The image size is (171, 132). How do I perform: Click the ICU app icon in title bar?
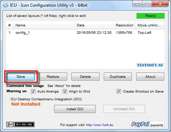pyautogui.click(x=6, y=5)
